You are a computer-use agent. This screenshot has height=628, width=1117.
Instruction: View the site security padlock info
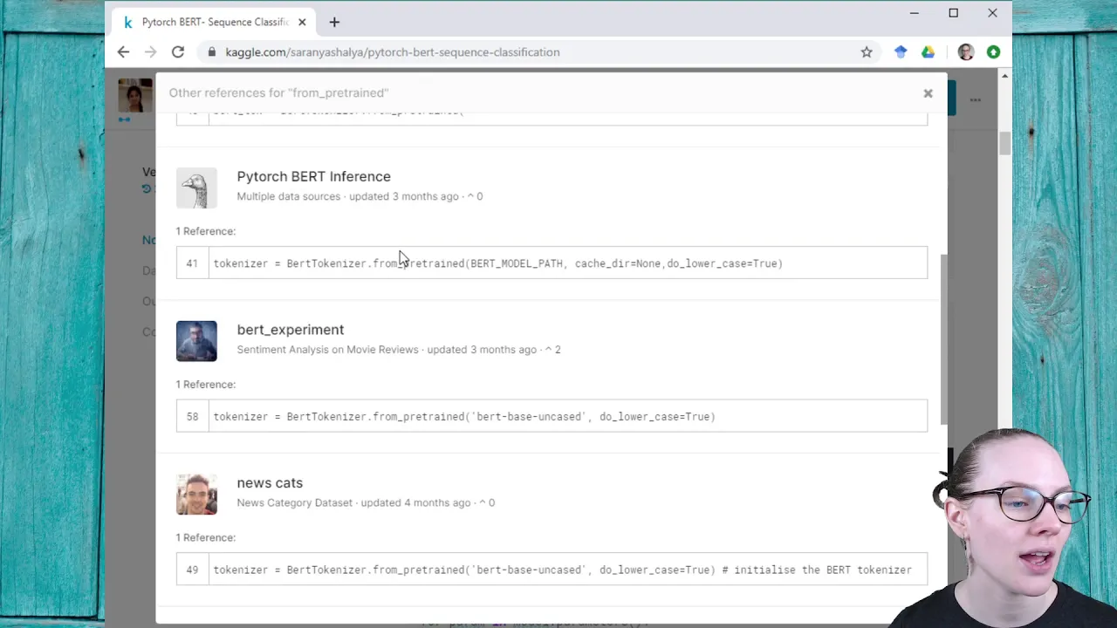(211, 52)
